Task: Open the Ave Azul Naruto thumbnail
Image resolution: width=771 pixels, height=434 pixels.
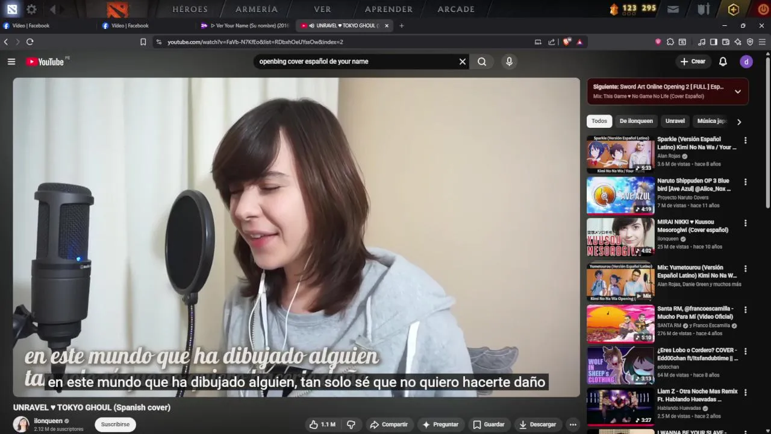Action: click(x=620, y=195)
